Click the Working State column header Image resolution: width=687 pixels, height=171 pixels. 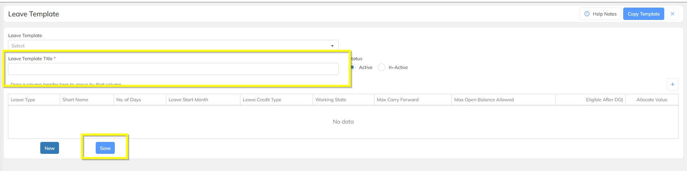(x=331, y=100)
